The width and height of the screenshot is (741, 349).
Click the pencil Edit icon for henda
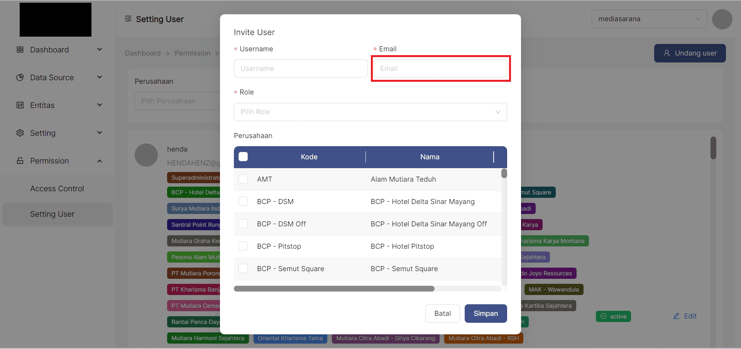coord(676,316)
